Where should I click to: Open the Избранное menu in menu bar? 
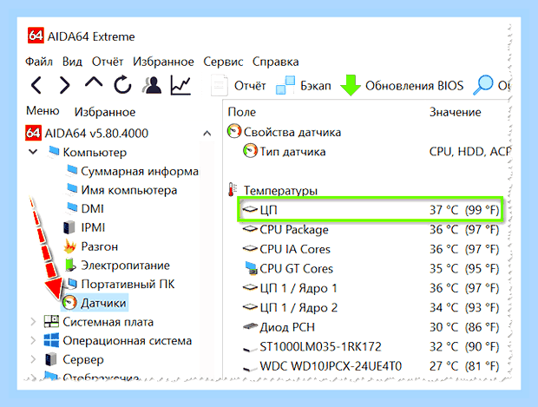click(163, 62)
